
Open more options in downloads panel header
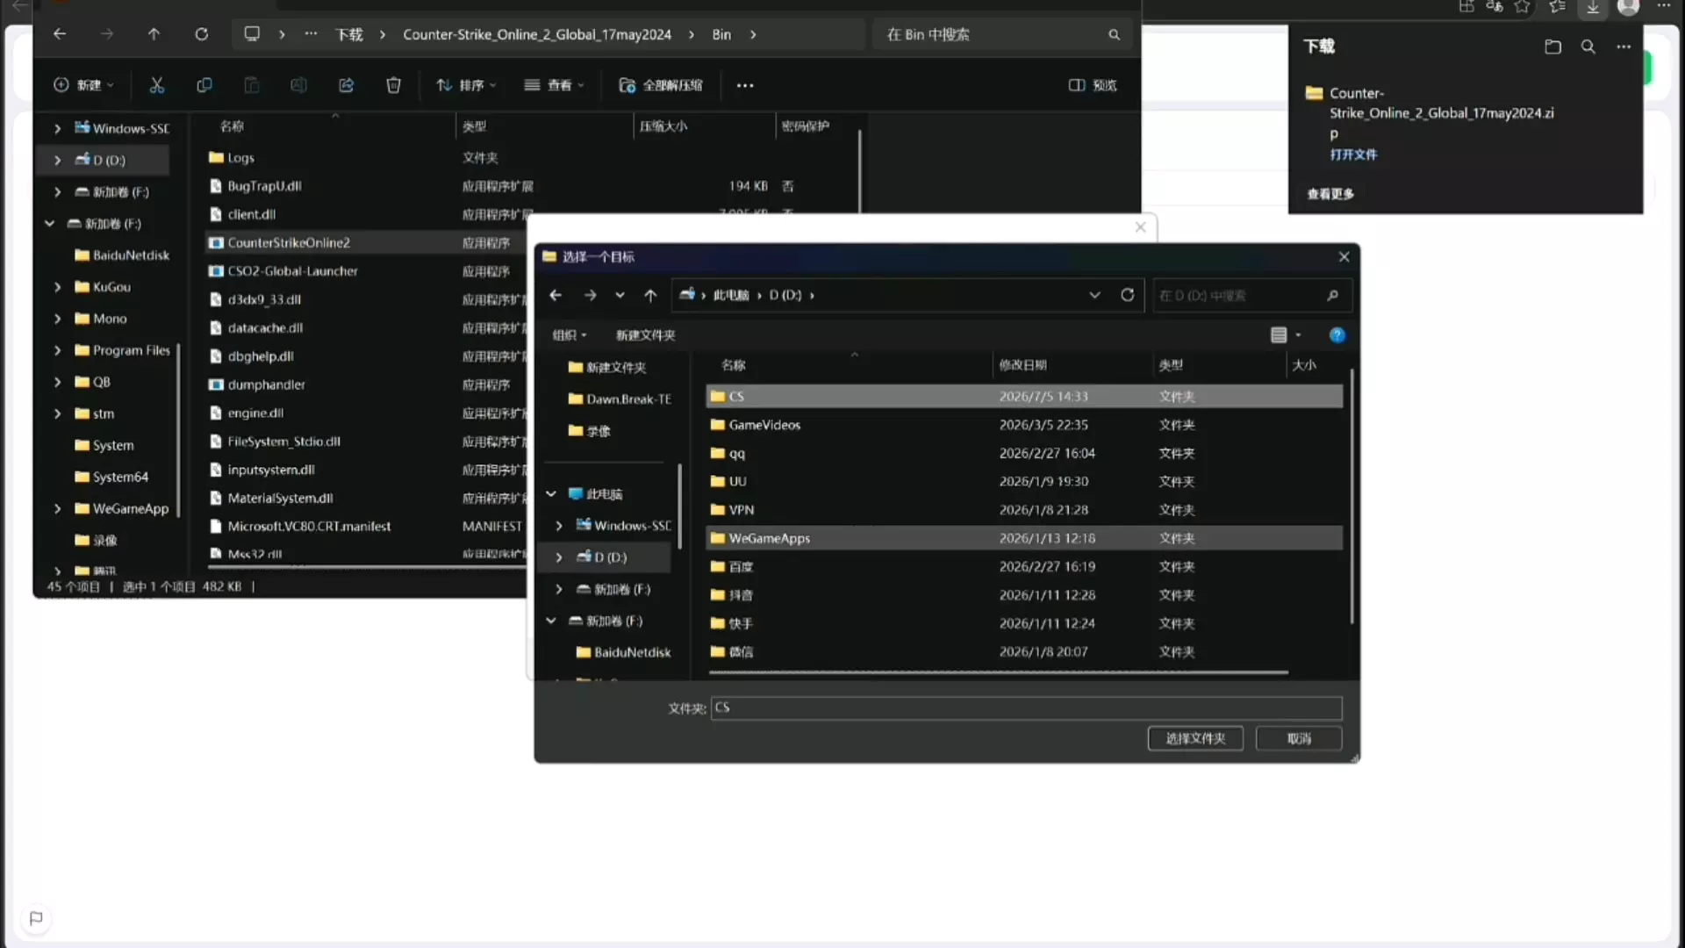1624,47
